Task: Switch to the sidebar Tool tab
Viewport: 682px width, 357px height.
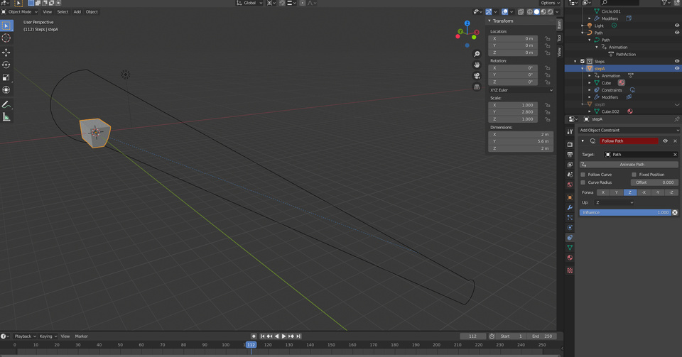Action: click(559, 38)
